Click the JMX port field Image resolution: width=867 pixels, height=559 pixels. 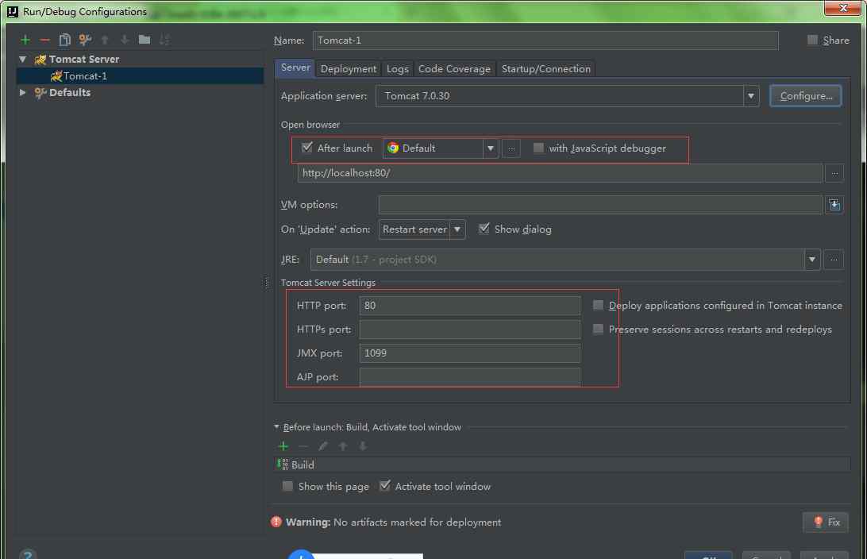click(469, 353)
